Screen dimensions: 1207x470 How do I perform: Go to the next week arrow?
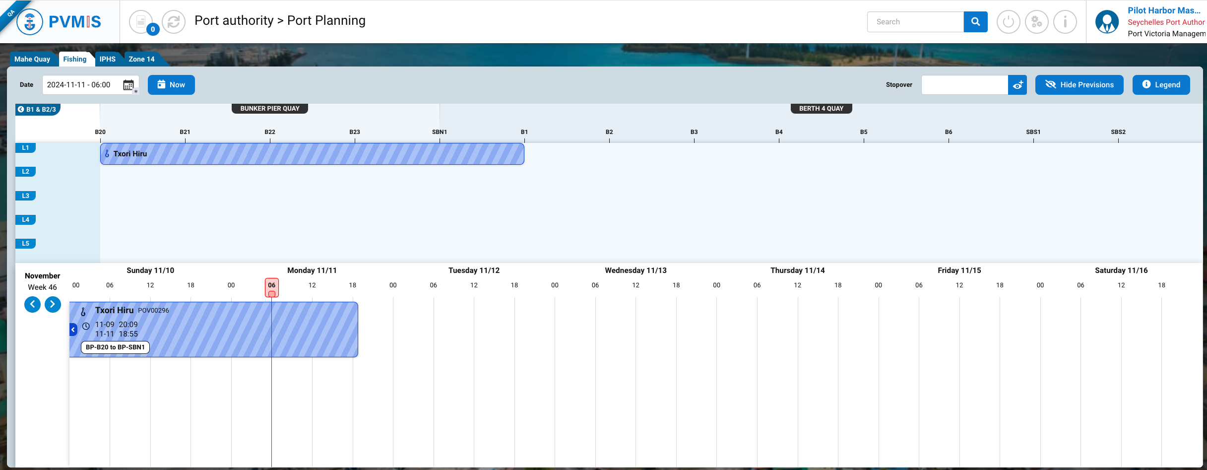click(53, 304)
